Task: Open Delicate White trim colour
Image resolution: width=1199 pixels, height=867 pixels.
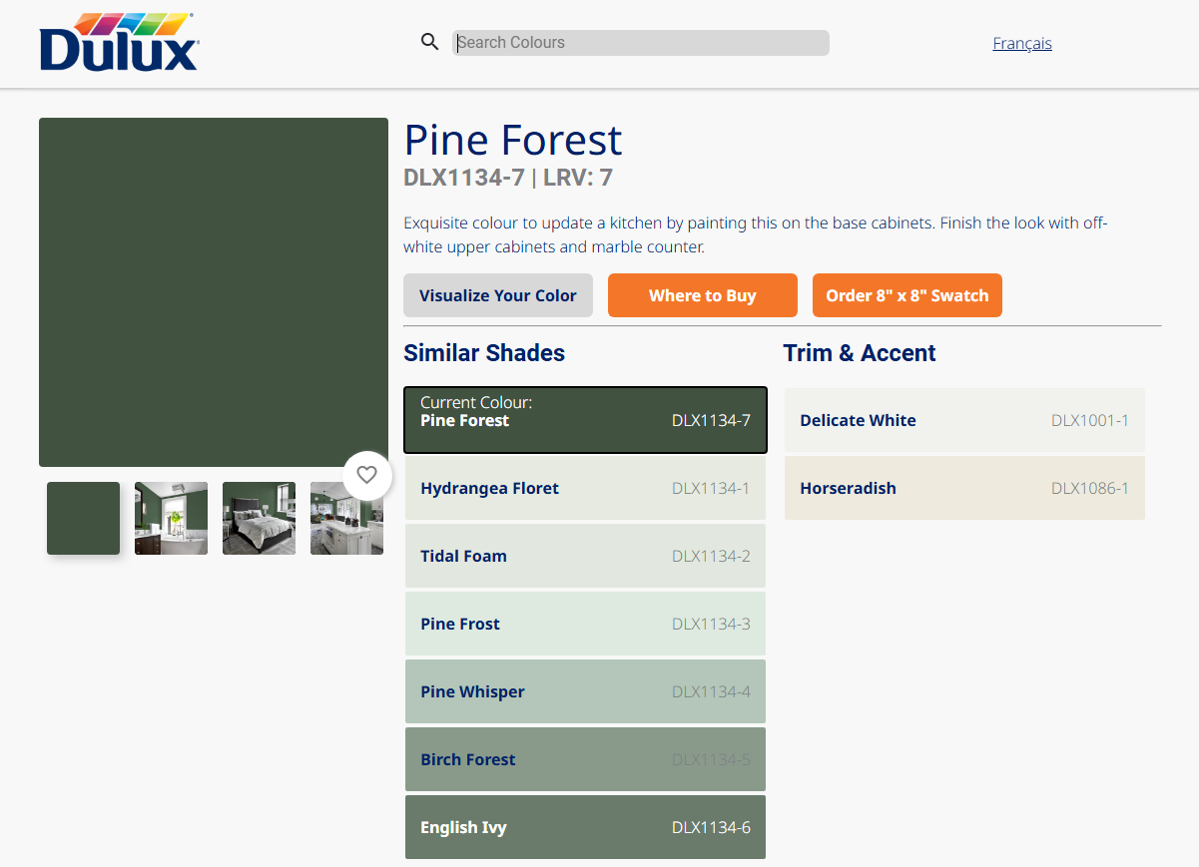Action: click(x=964, y=420)
